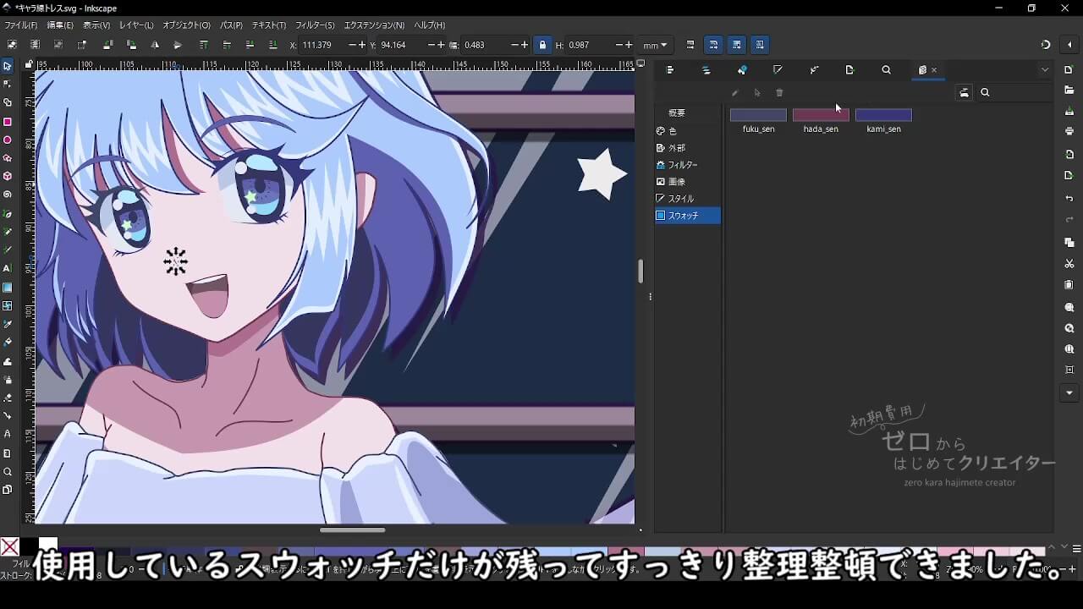Open オブジェクト(O) menu
Viewport: 1083px width, 609px height.
[187, 25]
